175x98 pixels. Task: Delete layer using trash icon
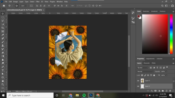(x=170, y=91)
